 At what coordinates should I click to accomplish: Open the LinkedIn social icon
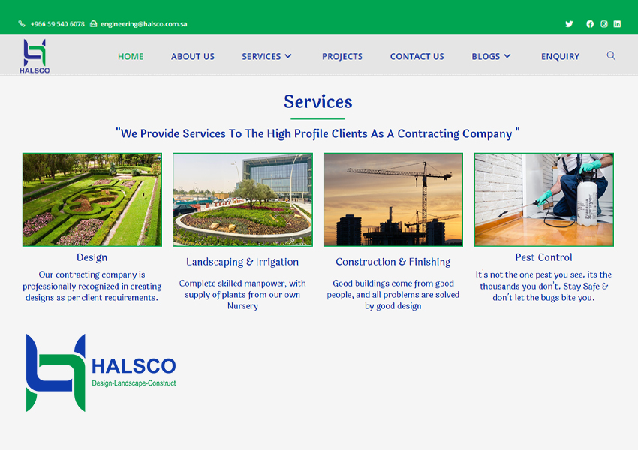(617, 24)
